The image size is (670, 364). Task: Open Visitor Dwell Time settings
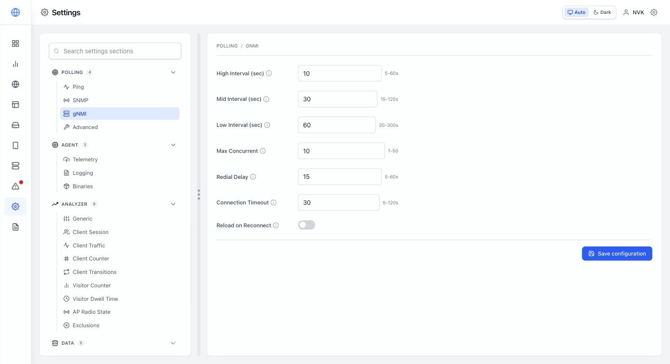[120, 299]
